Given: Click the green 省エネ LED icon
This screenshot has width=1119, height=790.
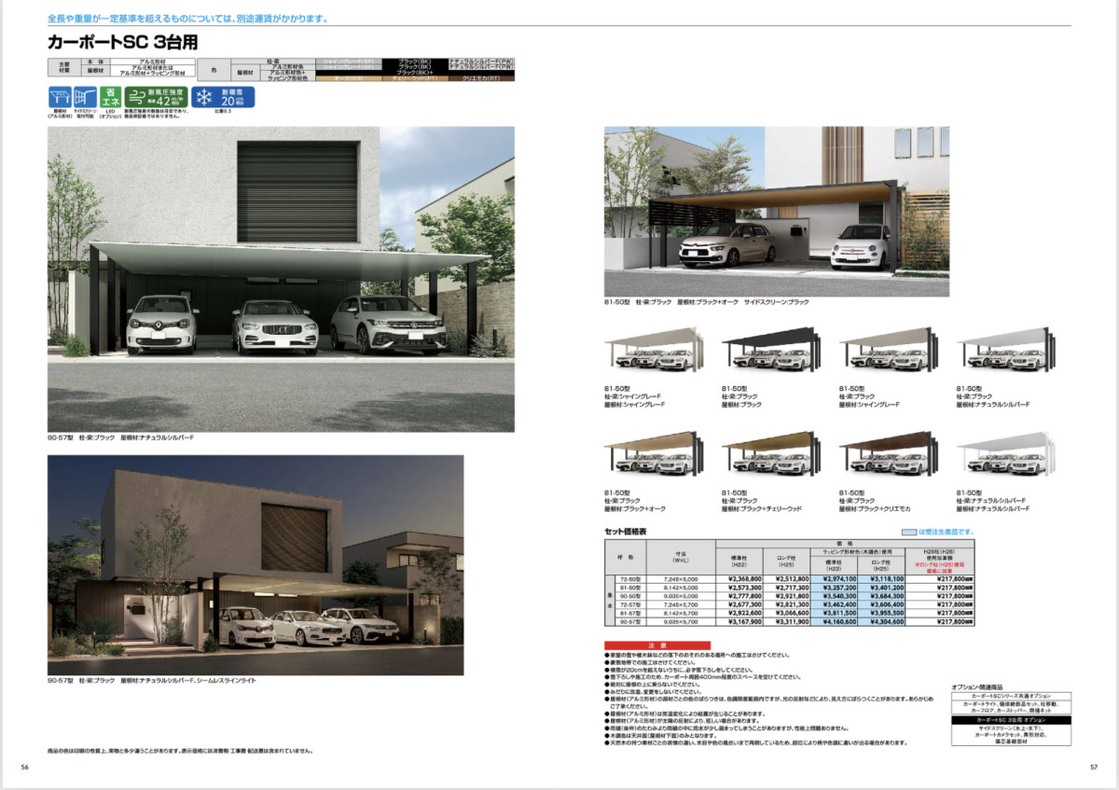Looking at the screenshot, I should pos(110,98).
